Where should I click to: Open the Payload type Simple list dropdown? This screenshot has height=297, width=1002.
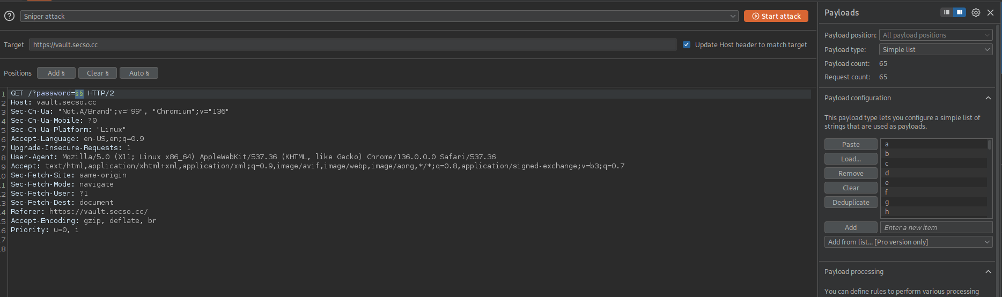point(936,49)
